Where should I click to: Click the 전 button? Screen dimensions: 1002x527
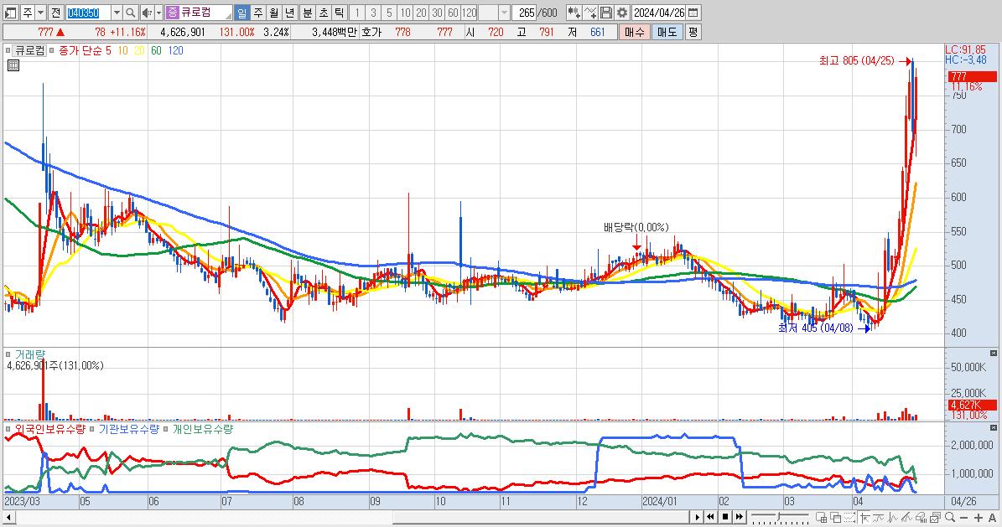pos(55,13)
